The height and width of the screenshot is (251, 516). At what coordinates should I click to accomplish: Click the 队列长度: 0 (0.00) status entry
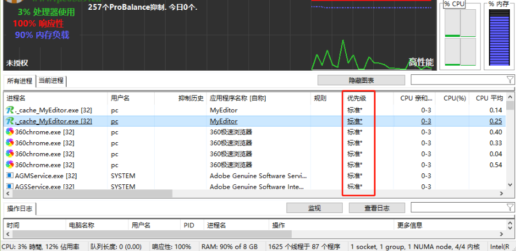pyautogui.click(x=116, y=247)
